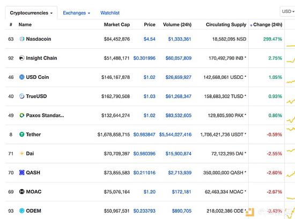Sort by the Price column header
The width and height of the screenshot is (295, 219).
150,25
